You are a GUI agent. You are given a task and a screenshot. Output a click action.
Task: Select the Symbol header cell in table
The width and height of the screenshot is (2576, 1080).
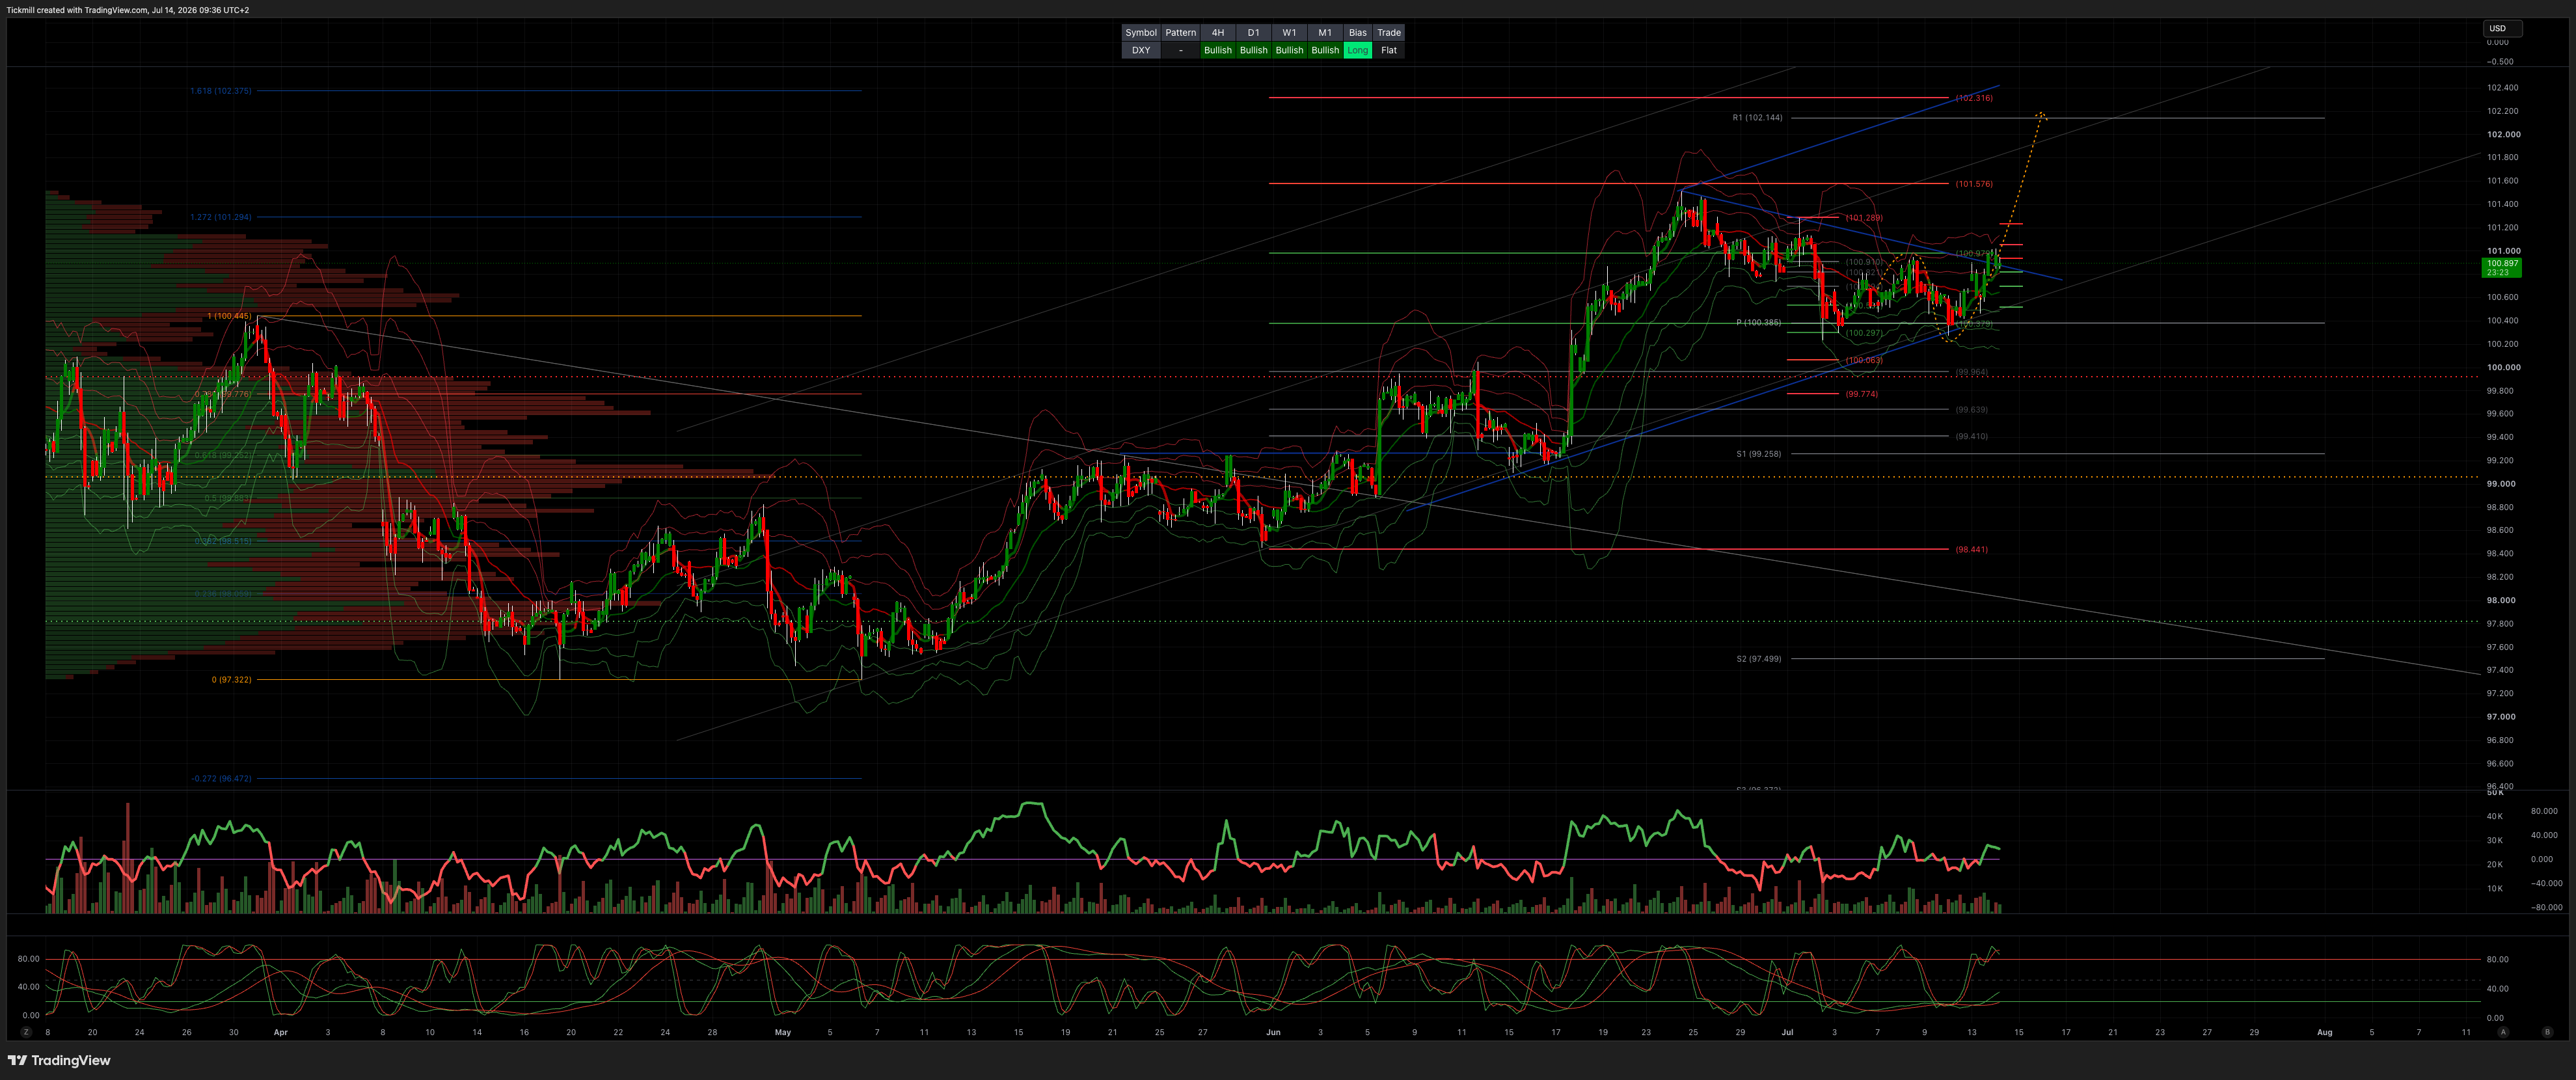[x=1141, y=33]
